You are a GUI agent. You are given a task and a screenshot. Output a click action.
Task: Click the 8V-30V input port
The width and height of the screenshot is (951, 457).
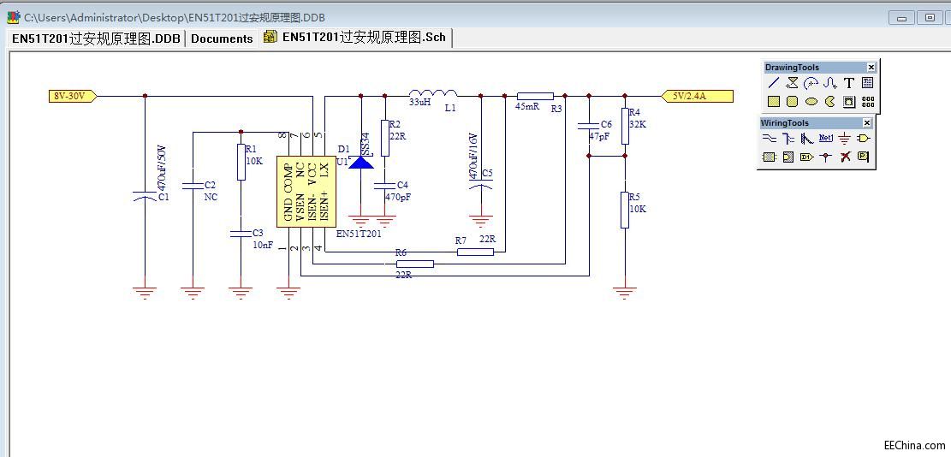[x=72, y=97]
